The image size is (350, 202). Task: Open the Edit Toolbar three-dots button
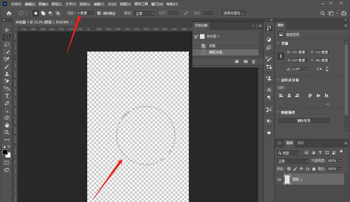click(x=7, y=140)
